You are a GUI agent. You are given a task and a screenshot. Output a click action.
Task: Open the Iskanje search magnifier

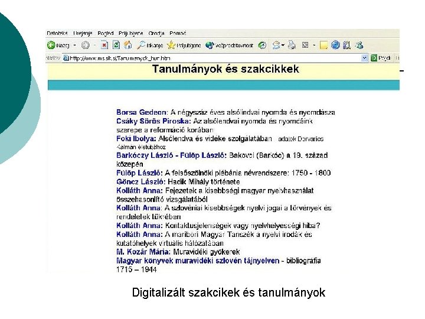pos(150,45)
